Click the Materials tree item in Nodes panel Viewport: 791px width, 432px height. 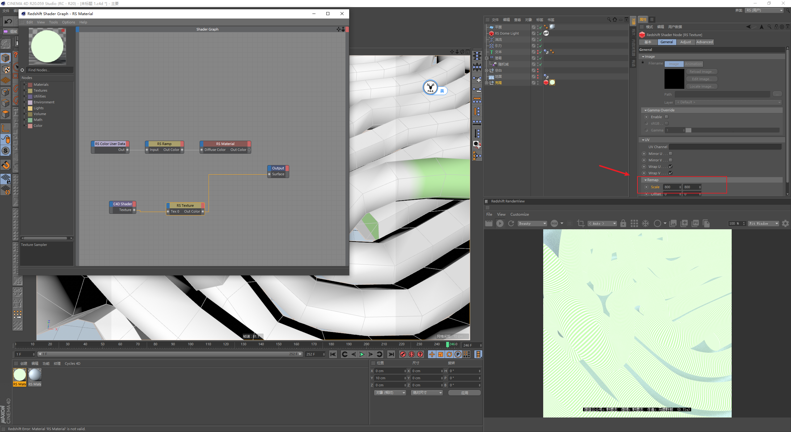coord(41,84)
